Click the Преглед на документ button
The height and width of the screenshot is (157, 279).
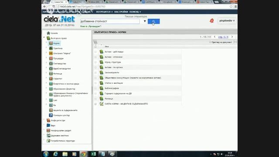221,42
